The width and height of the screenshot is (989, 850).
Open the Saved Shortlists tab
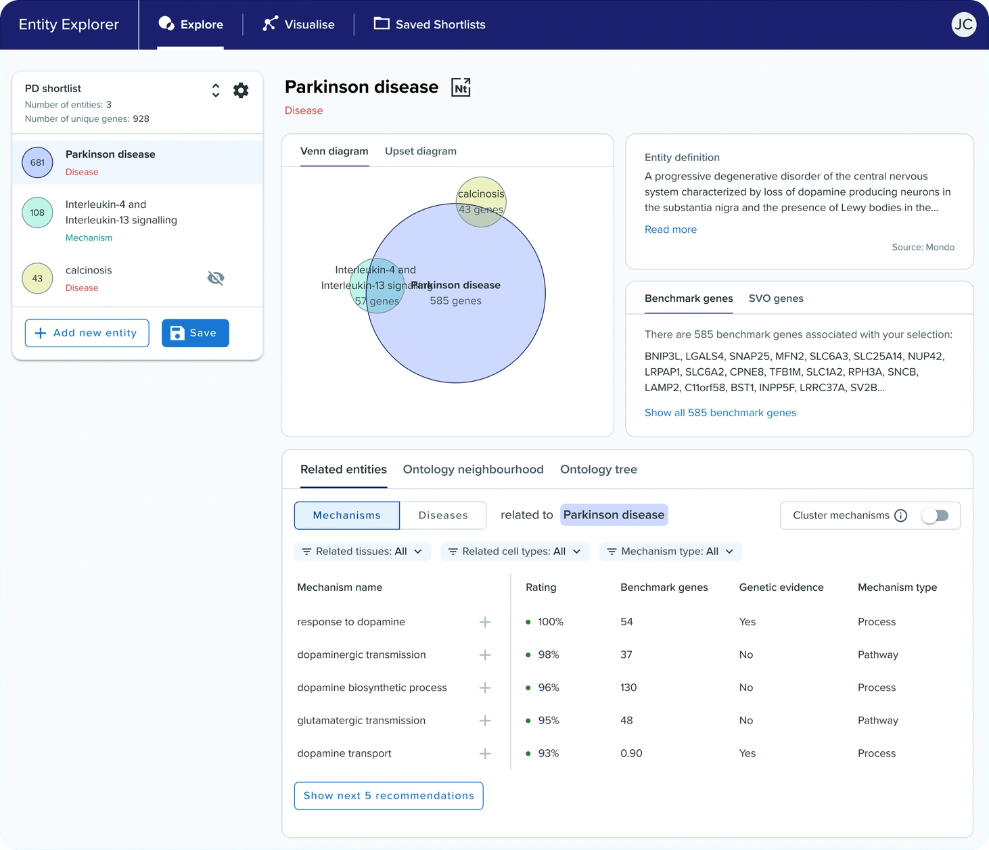[430, 24]
